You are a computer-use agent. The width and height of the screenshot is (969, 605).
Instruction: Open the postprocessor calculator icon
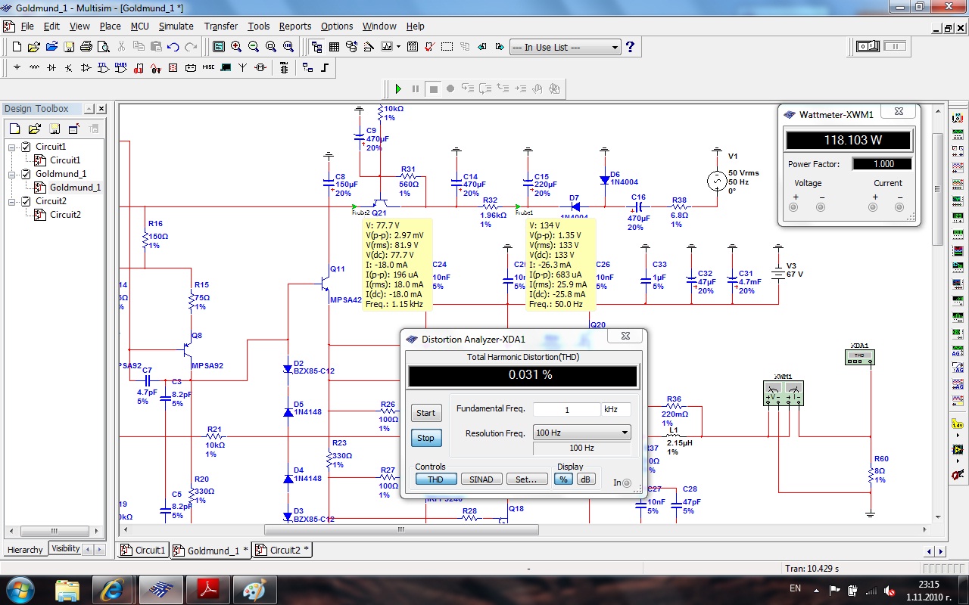coord(413,47)
